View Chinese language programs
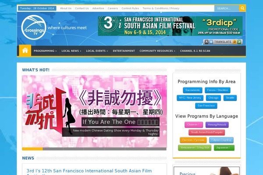This screenshot has width=263, height=175. 194,125
